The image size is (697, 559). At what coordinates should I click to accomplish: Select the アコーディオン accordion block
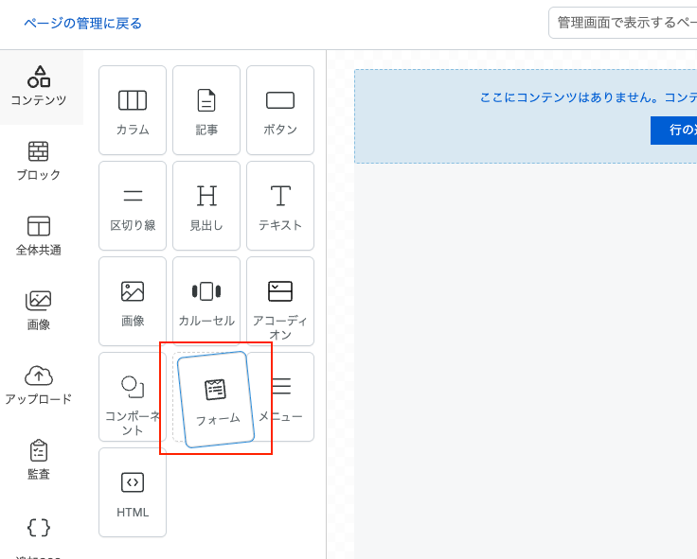click(x=280, y=302)
